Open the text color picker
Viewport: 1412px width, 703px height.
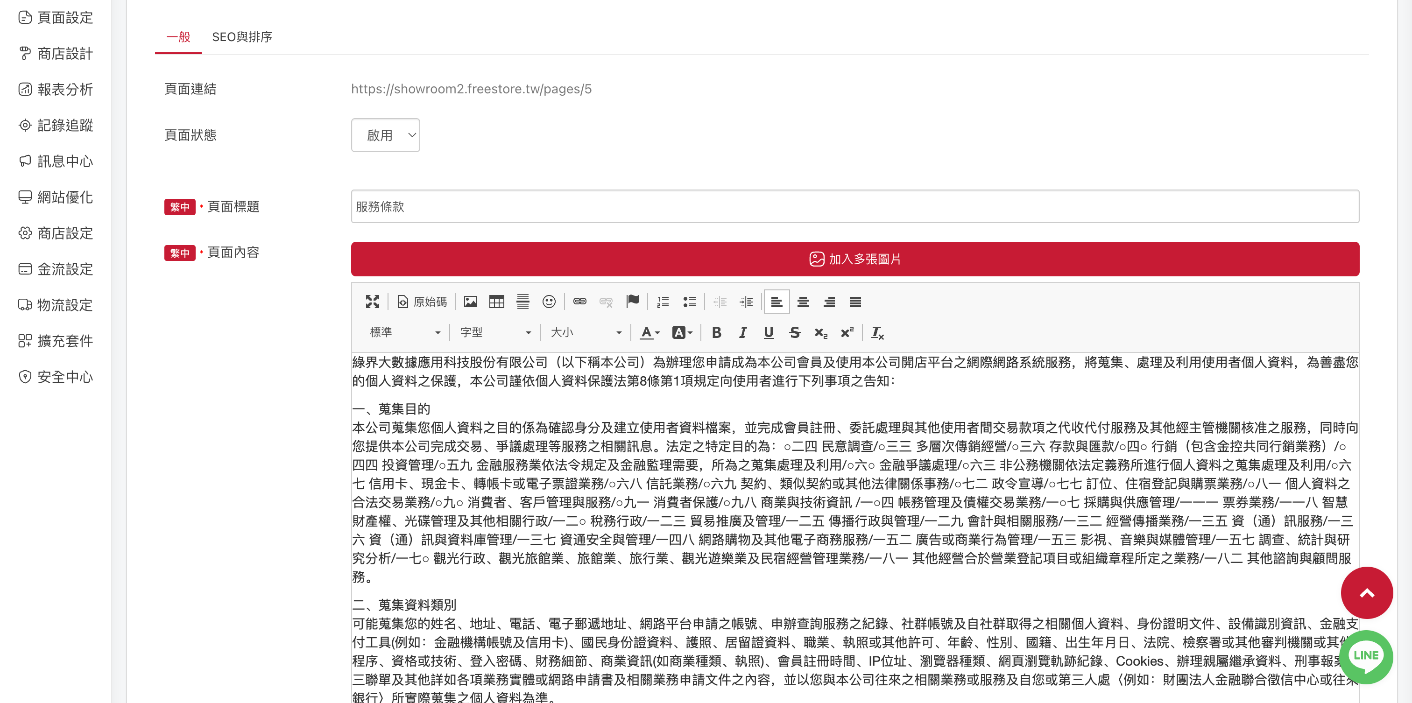650,332
